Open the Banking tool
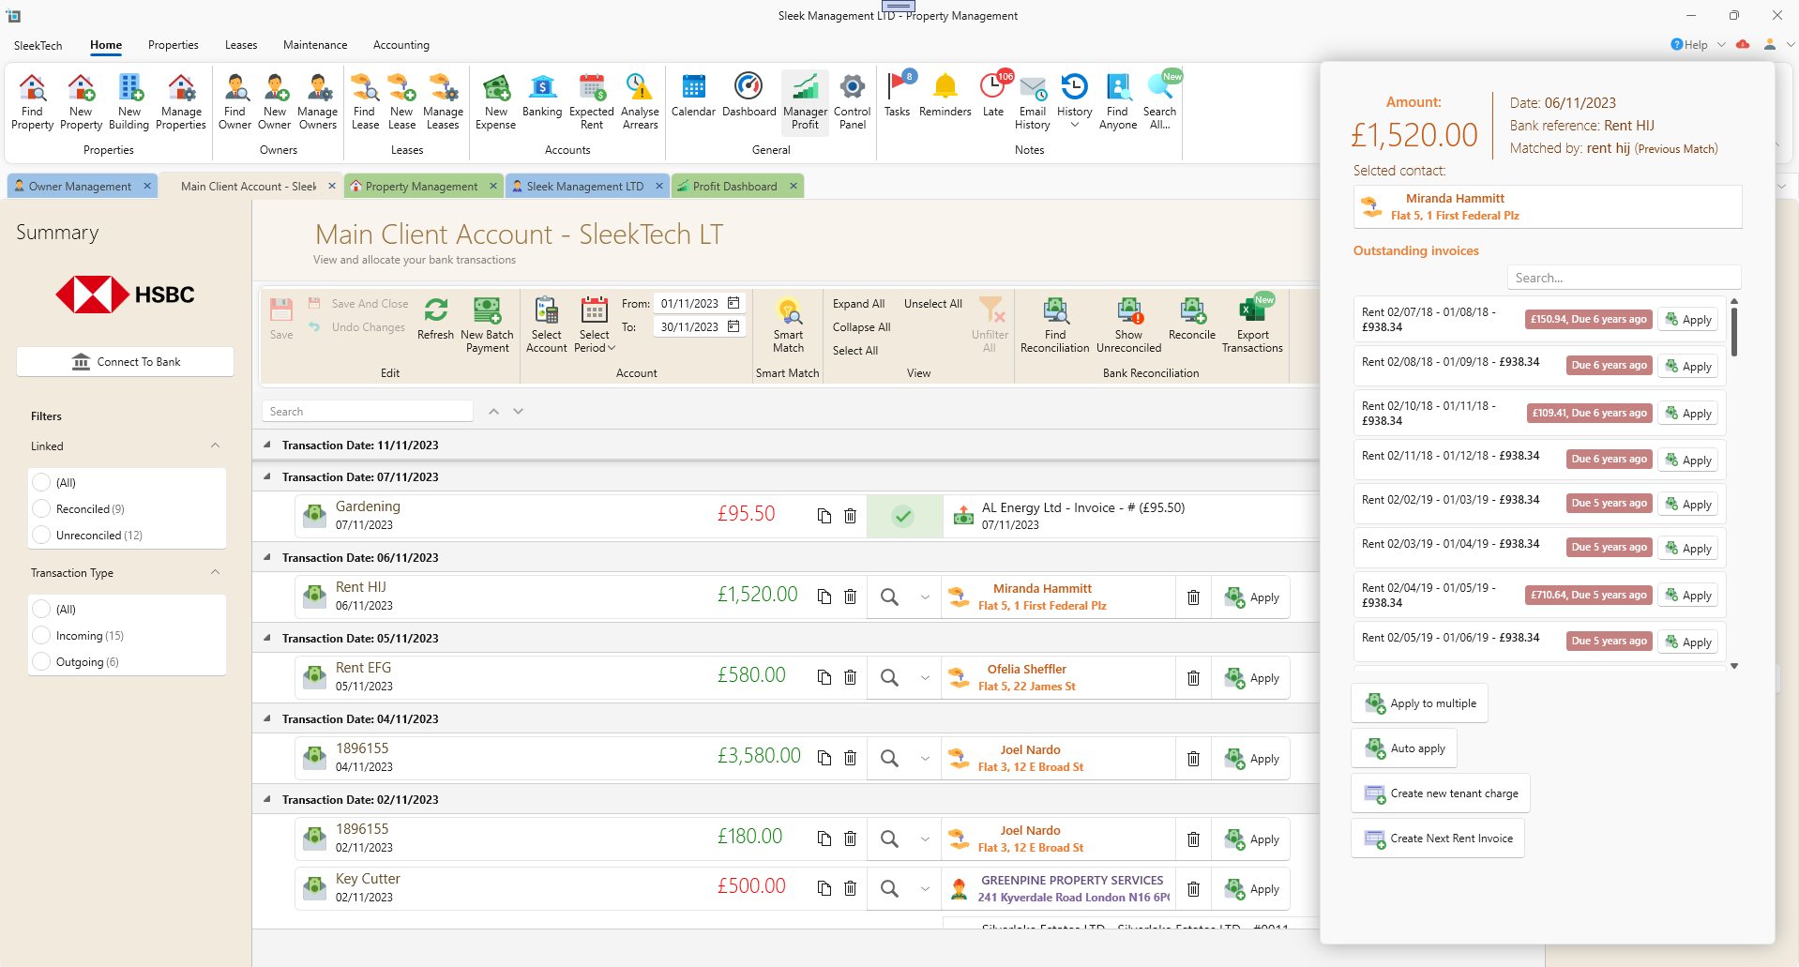Screen dimensions: 1799x967 (x=542, y=95)
